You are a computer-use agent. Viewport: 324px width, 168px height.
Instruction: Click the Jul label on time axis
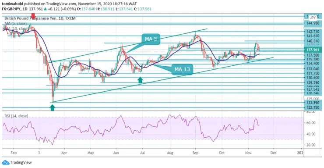(142, 153)
